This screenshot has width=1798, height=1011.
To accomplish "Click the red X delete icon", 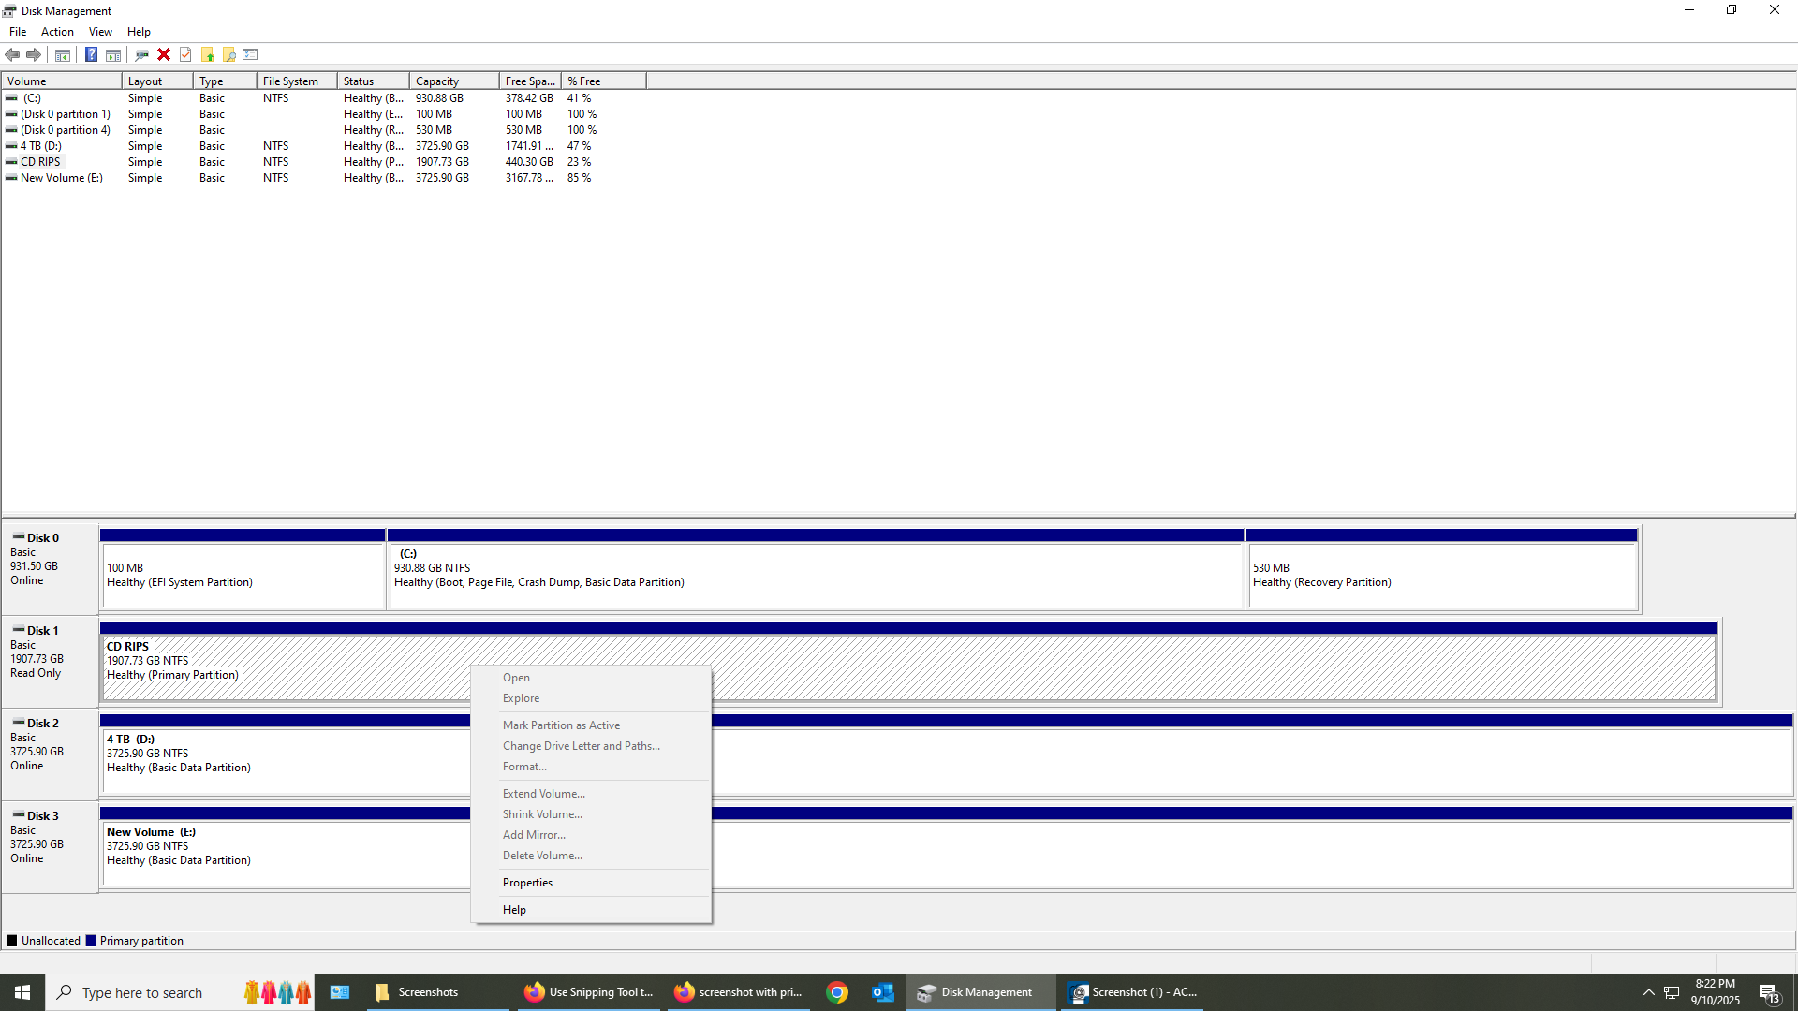I will click(x=164, y=54).
